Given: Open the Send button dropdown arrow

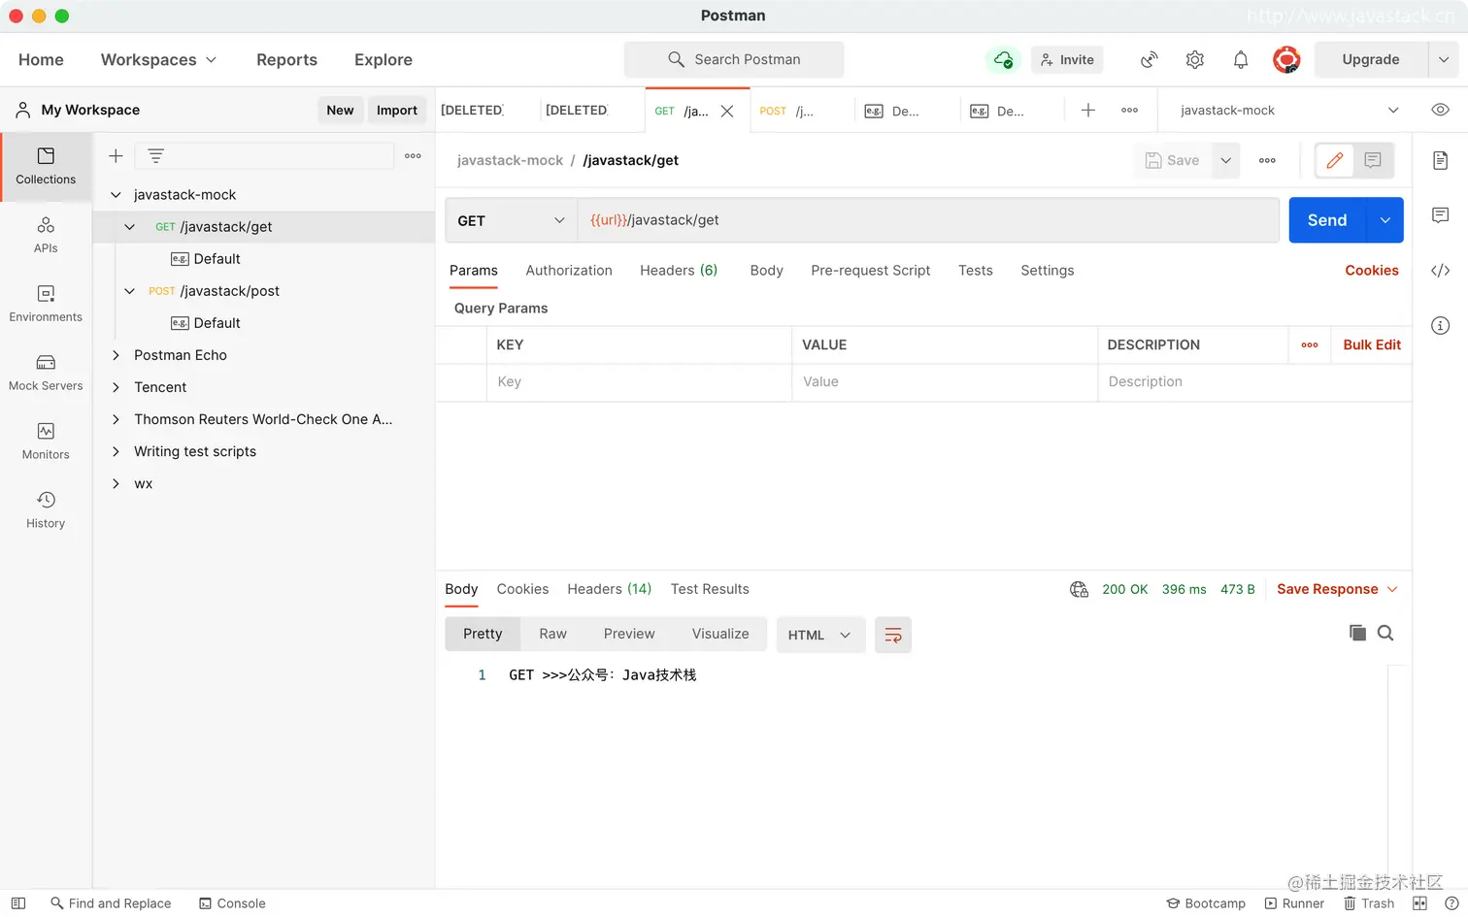Looking at the screenshot, I should coord(1385,220).
